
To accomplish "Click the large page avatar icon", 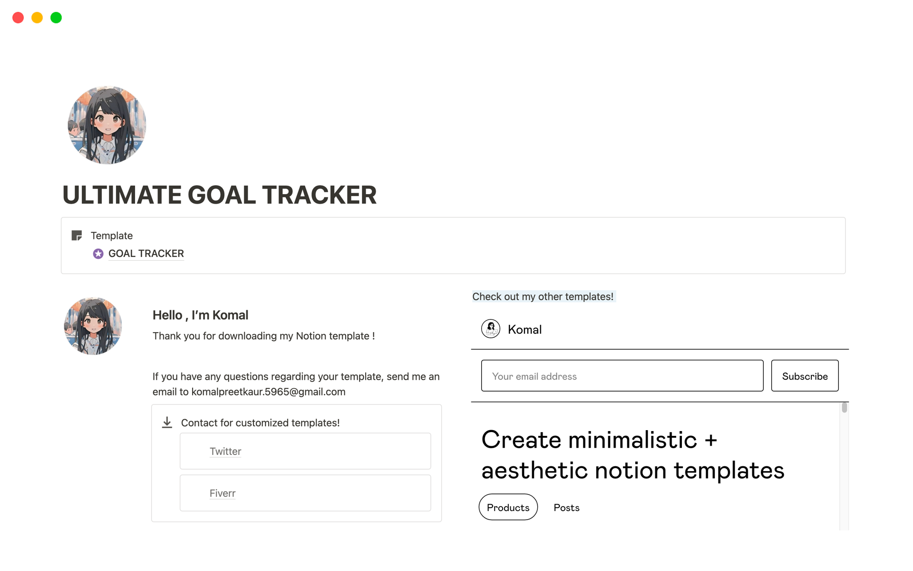I will (107, 125).
